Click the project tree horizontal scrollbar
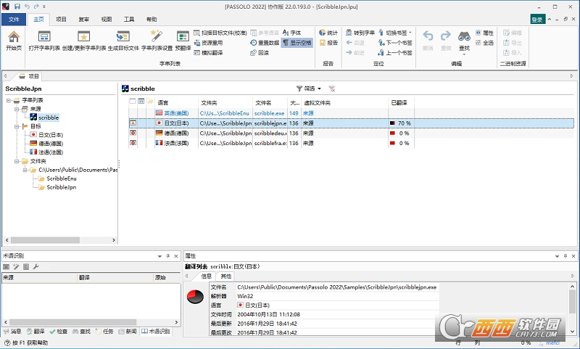Screen dimensions: 580x349 coord(60,240)
